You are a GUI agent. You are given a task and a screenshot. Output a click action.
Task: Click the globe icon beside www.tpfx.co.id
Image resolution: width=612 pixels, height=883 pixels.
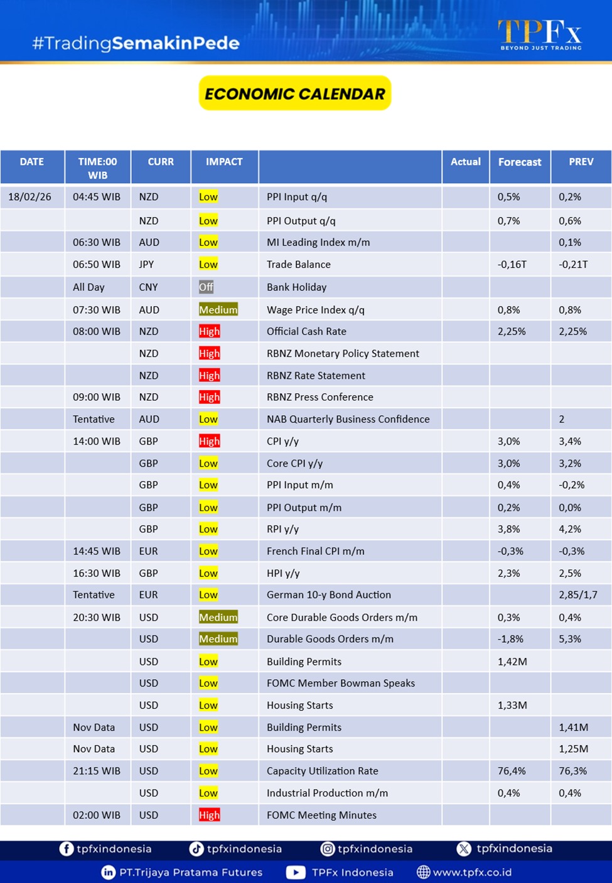(x=424, y=872)
